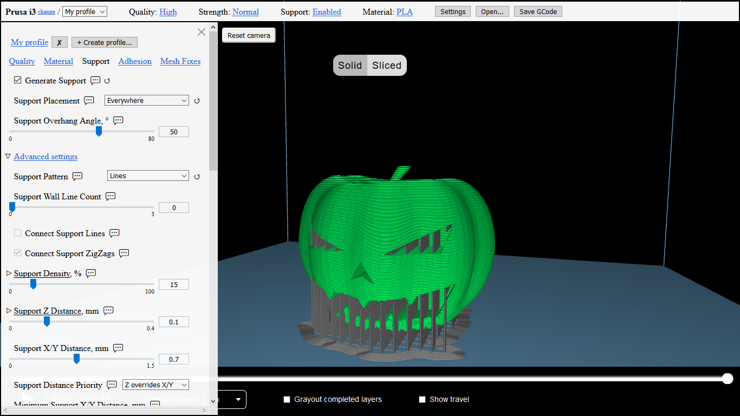Screen dimensions: 740x416
Task: Click the Wall Line Count field showing 0
Action: [174, 207]
